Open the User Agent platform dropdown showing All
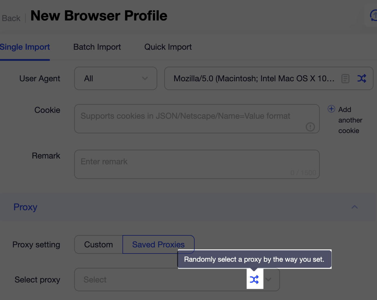The height and width of the screenshot is (300, 377). coord(115,78)
